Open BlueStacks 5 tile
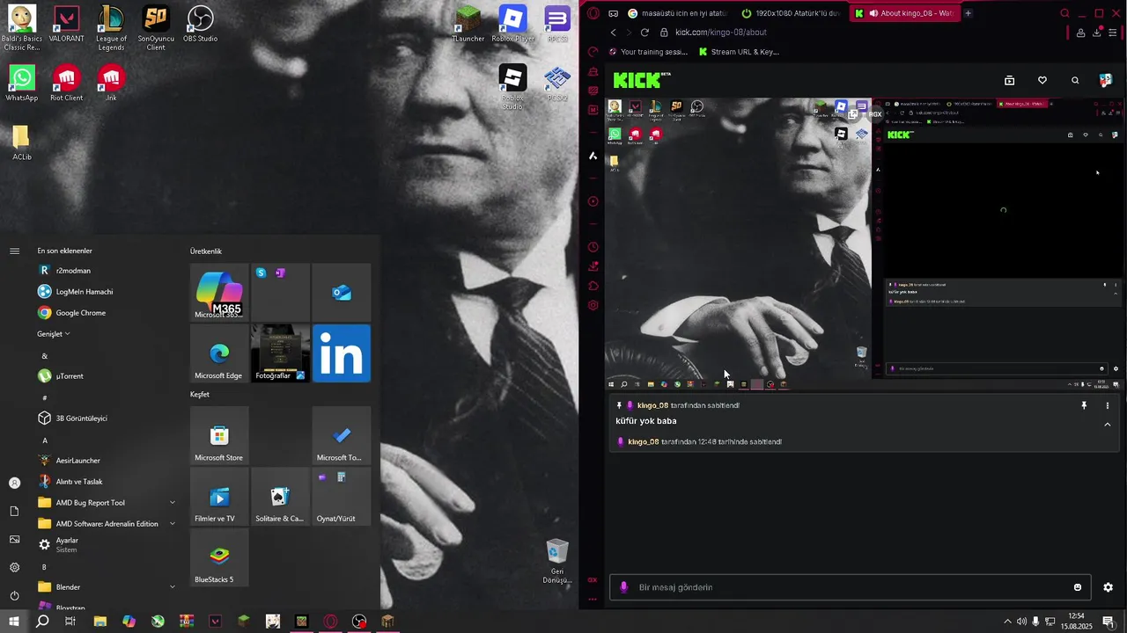The image size is (1127, 633). click(219, 557)
